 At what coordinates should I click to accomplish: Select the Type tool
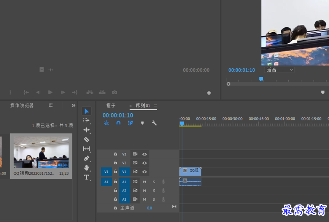coord(86,178)
